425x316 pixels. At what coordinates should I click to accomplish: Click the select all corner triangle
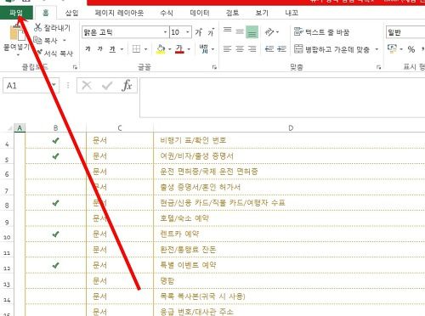pyautogui.click(x=9, y=128)
